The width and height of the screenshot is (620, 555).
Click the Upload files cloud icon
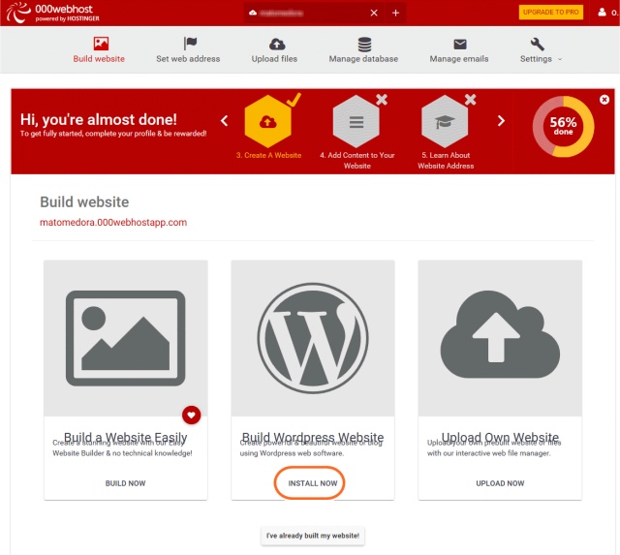click(x=277, y=44)
